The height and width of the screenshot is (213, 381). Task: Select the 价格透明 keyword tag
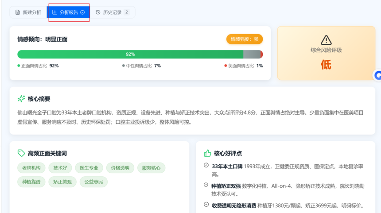tap(120, 168)
